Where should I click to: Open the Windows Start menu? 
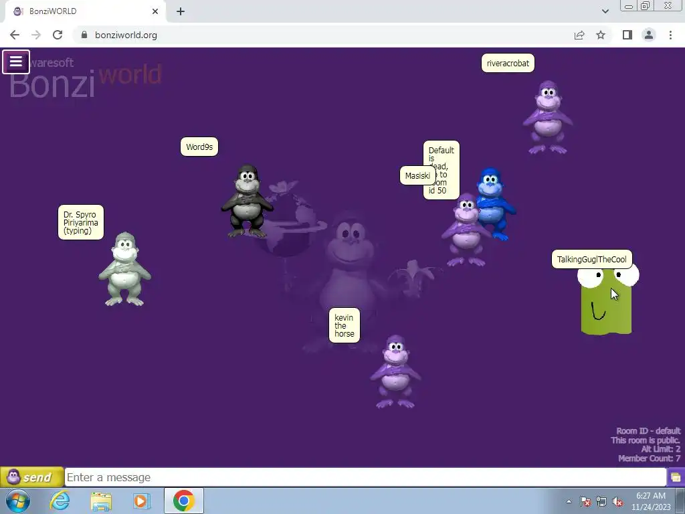click(x=18, y=501)
